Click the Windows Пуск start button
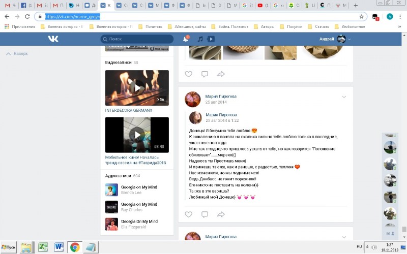The height and width of the screenshot is (254, 407). [10, 247]
